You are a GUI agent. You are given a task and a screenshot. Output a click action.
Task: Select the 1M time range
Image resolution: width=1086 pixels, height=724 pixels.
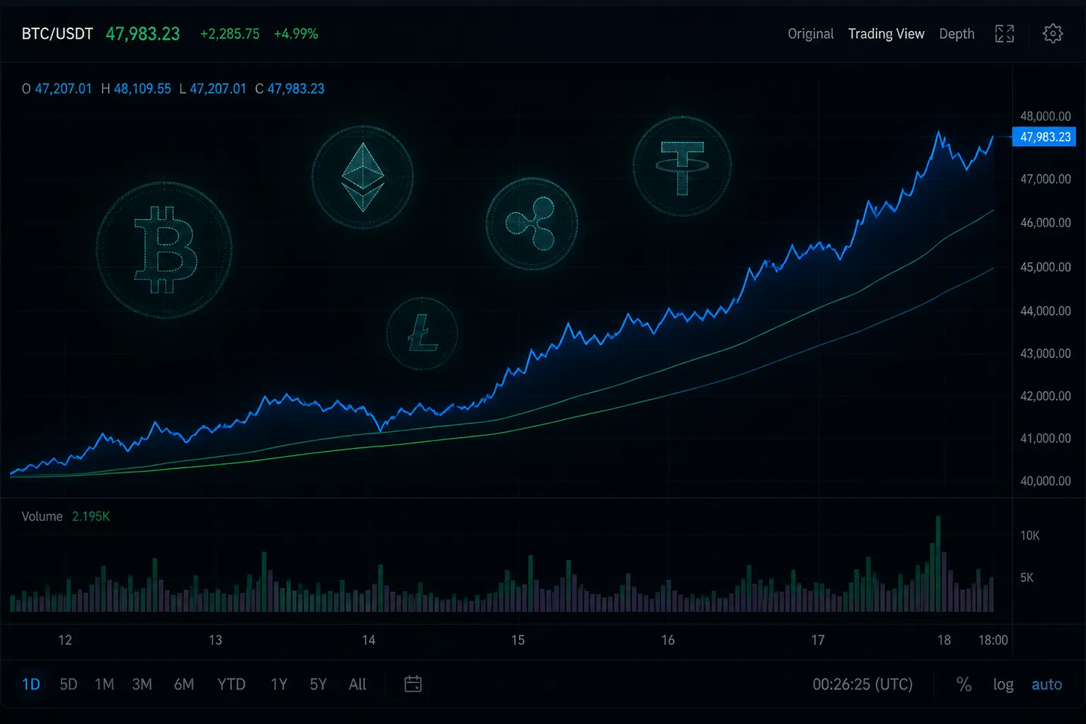[x=105, y=684]
